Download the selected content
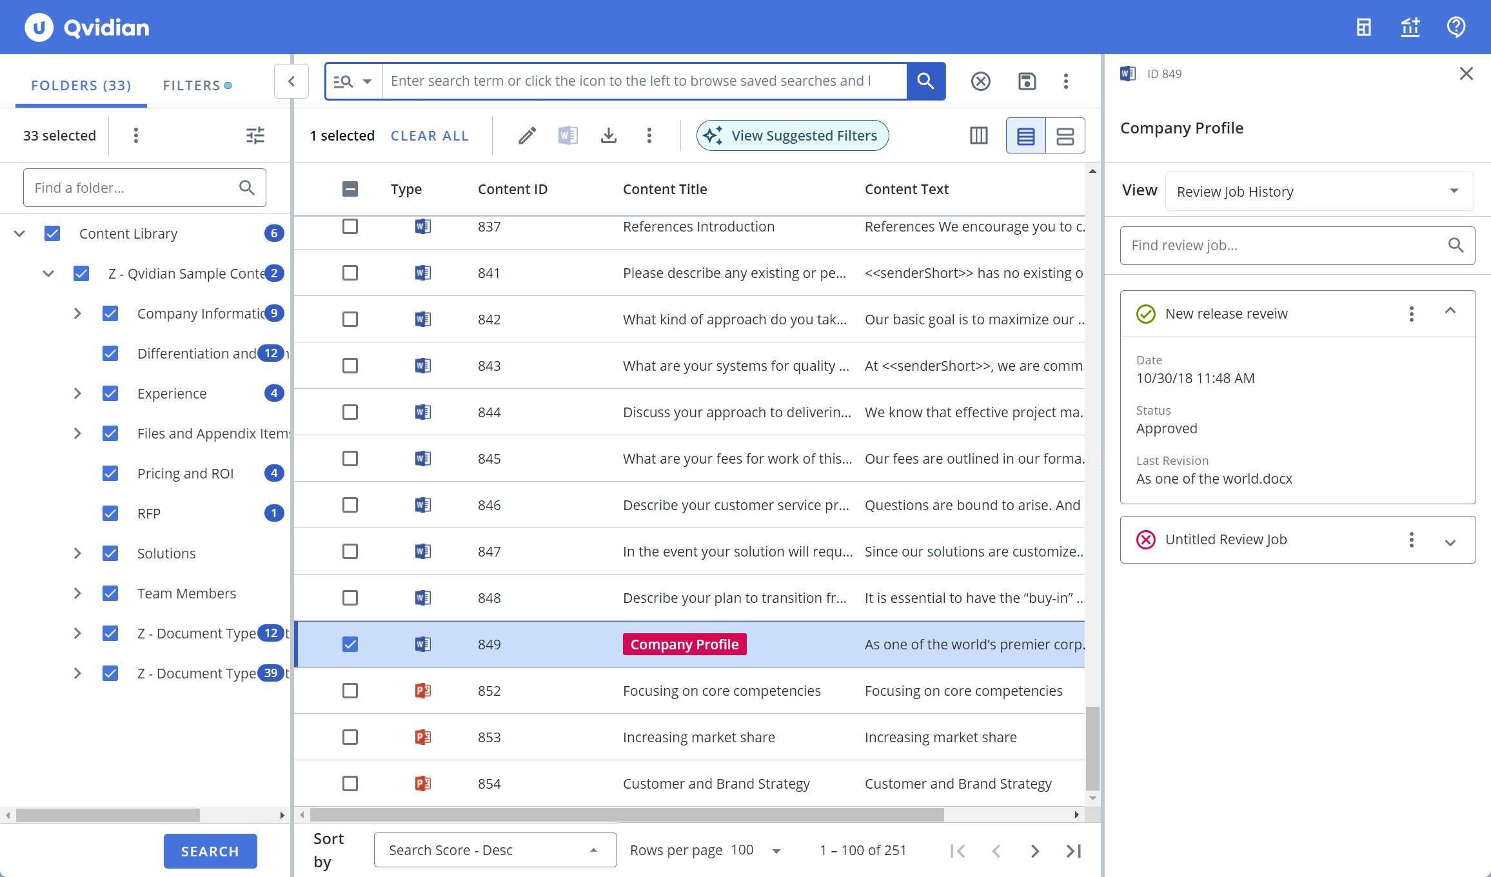Viewport: 1491px width, 877px height. coord(608,135)
